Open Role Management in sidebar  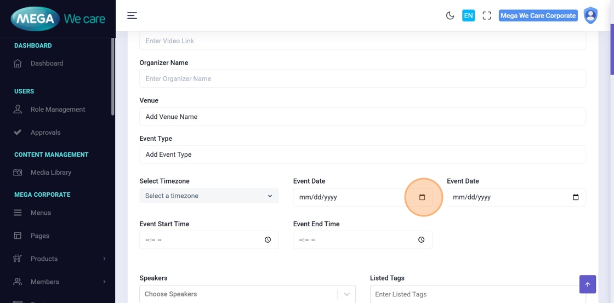tap(58, 110)
